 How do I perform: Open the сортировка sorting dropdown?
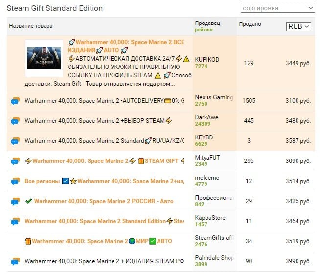(278, 8)
